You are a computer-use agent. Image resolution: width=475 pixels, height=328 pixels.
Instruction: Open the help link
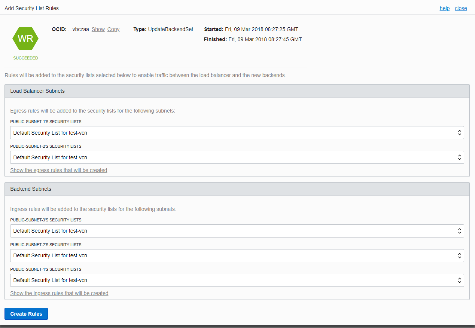(x=445, y=8)
